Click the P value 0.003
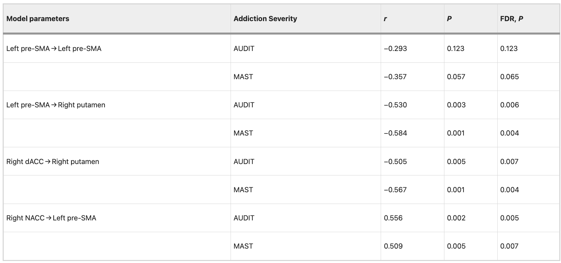Viewport: 561px width, 263px height. (456, 105)
